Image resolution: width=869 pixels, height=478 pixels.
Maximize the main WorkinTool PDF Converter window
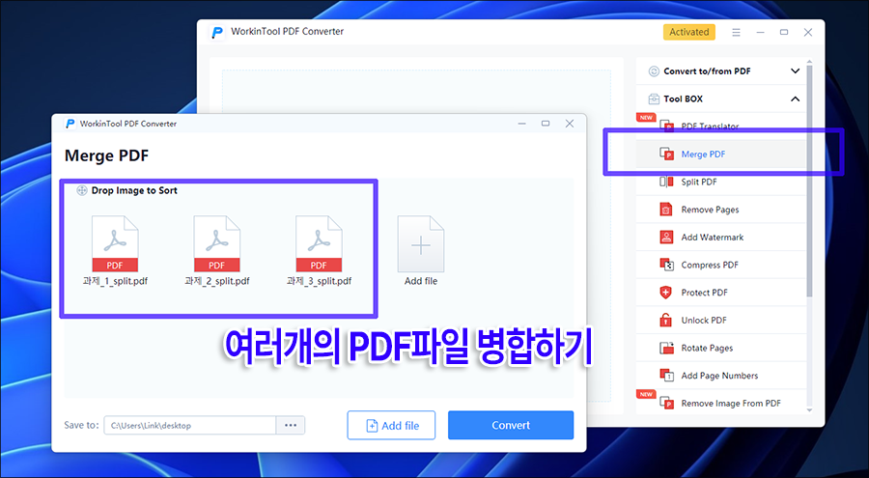pos(784,32)
